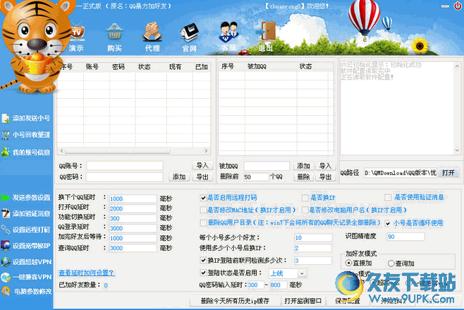The image size is (464, 310).
Task: Click 添加 button beside 被加QQ field
Action: 303,166
